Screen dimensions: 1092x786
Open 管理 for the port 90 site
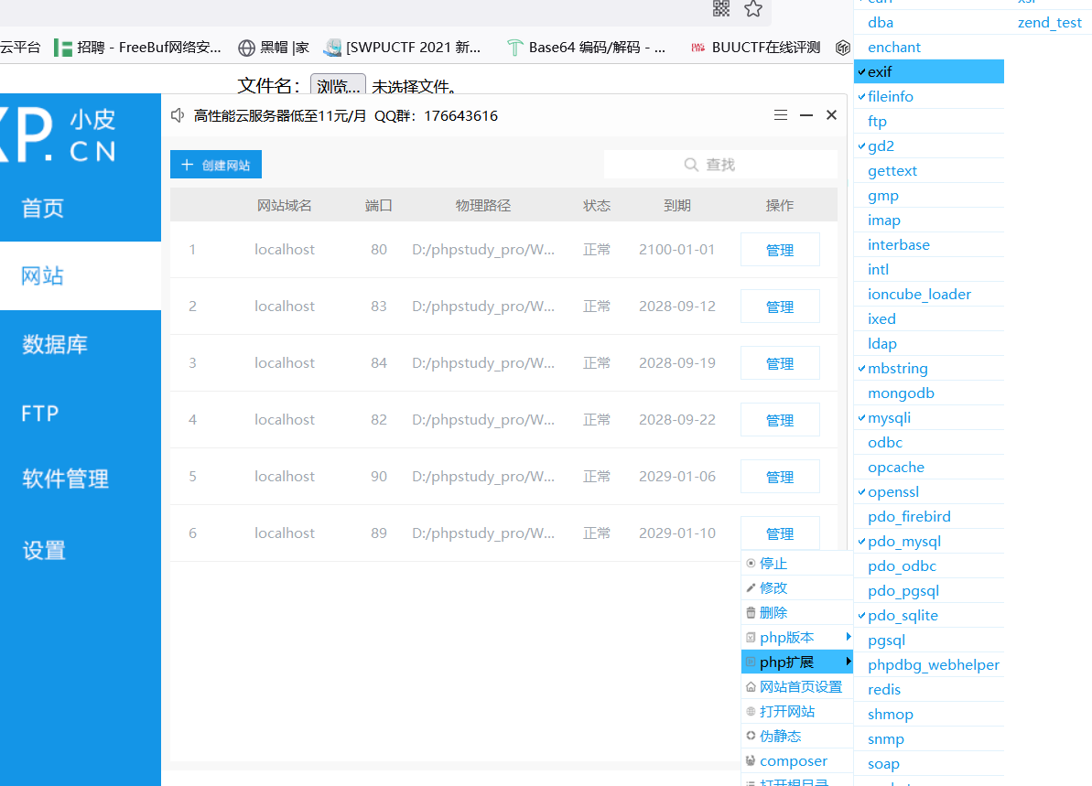click(x=780, y=477)
